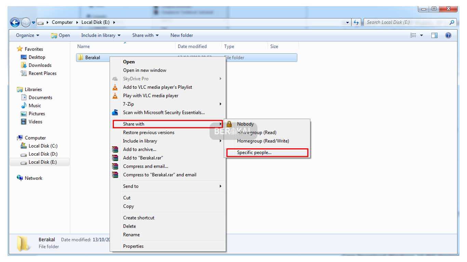Click Compress to "Berakal.rar" and email
Screen dimensions: 467x262
168,175
